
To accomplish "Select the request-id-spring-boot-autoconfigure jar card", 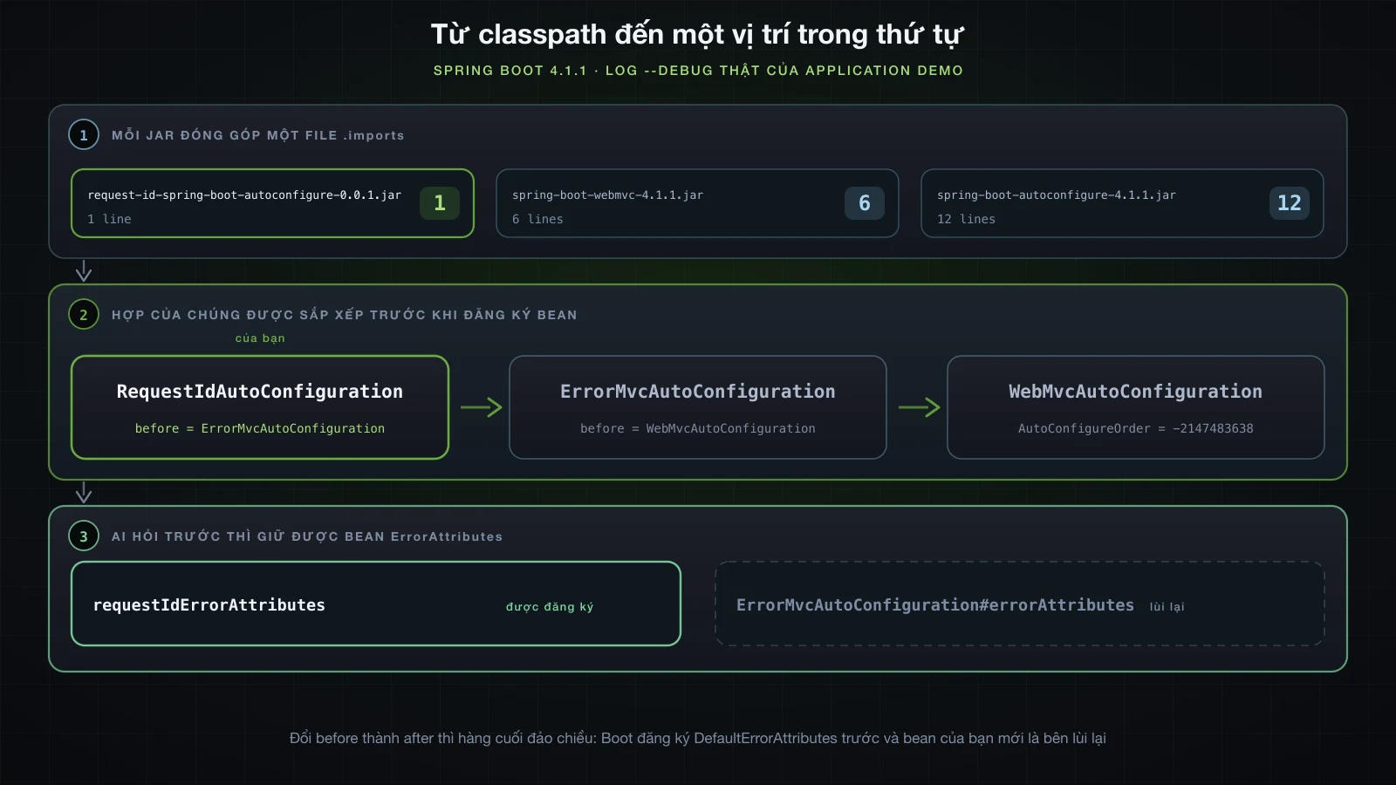I will click(x=272, y=203).
